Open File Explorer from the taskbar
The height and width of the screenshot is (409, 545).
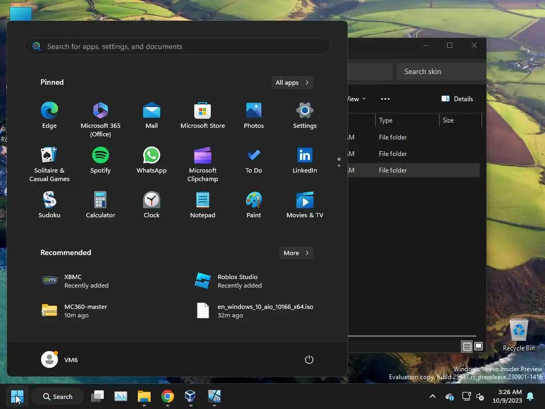[144, 396]
